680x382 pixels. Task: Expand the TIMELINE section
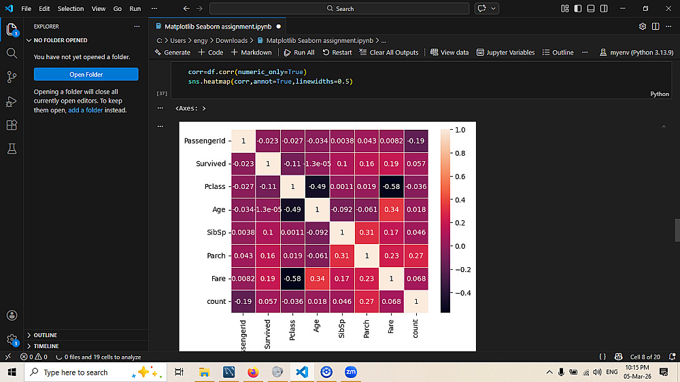coord(46,346)
